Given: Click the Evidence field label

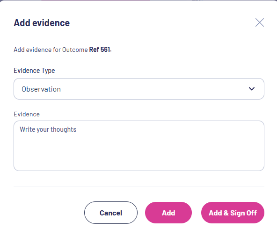Looking at the screenshot, I should 27,114.
